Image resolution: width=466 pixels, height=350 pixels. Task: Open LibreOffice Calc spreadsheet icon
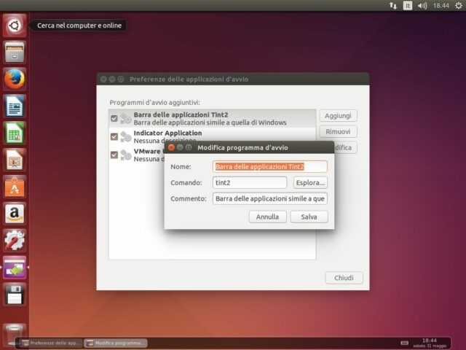(x=14, y=133)
